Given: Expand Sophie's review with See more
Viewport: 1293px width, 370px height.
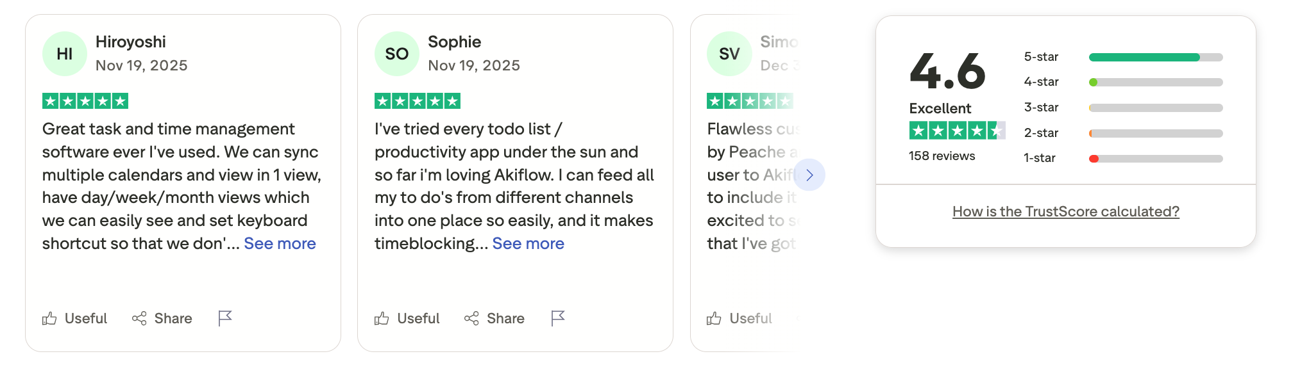Looking at the screenshot, I should (529, 243).
